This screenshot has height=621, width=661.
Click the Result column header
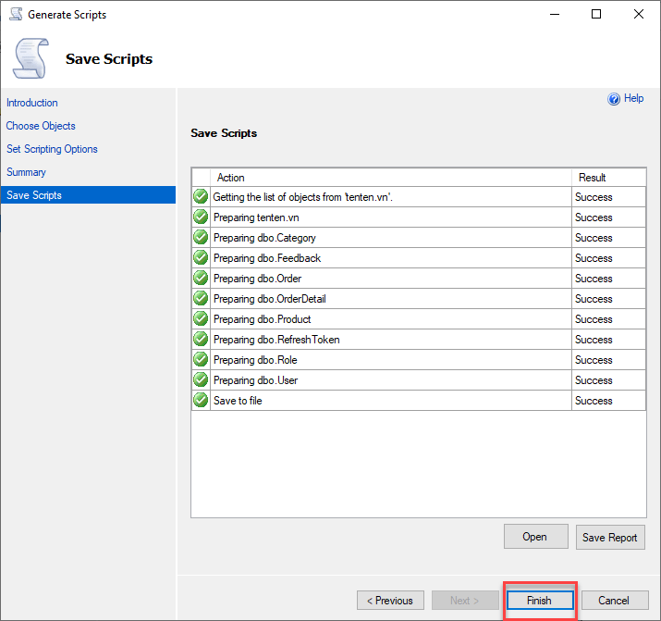[608, 177]
